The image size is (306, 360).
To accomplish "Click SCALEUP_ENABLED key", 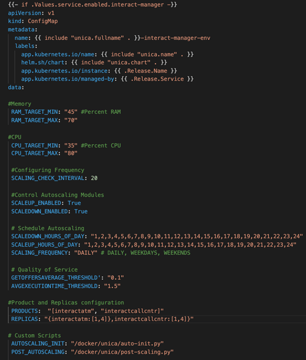I will [36, 203].
